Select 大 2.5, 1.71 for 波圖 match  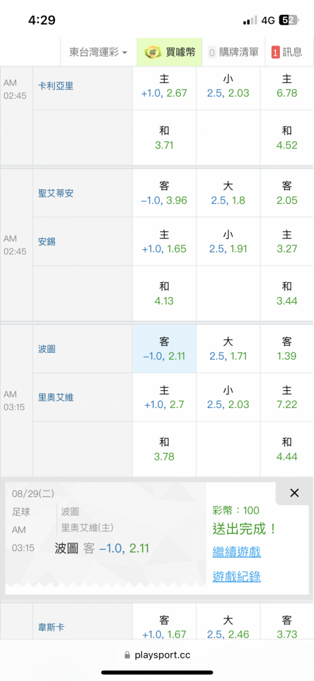228,349
